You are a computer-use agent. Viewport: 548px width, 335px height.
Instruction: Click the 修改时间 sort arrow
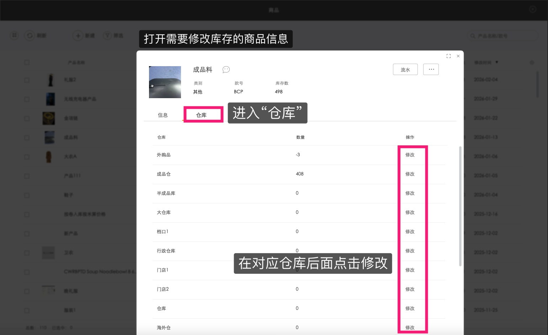tap(497, 62)
